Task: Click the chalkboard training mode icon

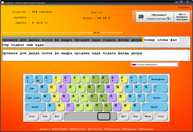Action: coord(141,17)
